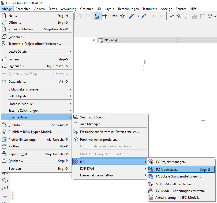Open IFC-Übersetzer... entry
This screenshot has width=217, height=203.
tap(181, 169)
